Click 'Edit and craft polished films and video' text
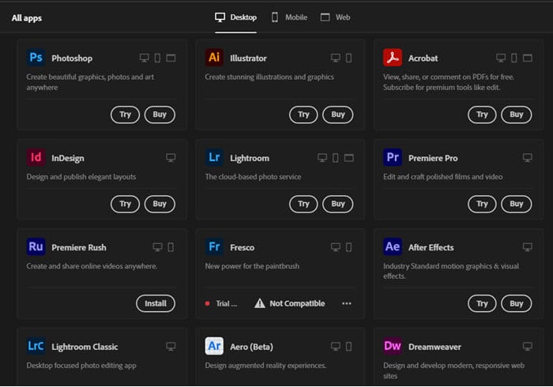The image size is (553, 387). tap(443, 177)
